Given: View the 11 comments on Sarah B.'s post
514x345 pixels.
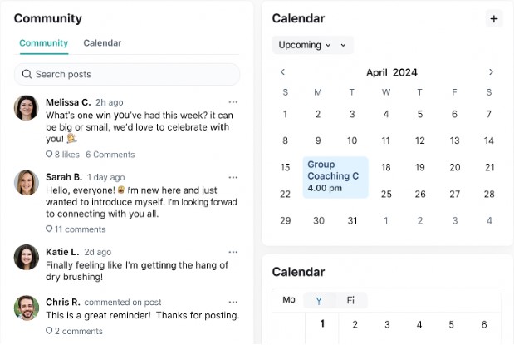Looking at the screenshot, I should (x=79, y=229).
